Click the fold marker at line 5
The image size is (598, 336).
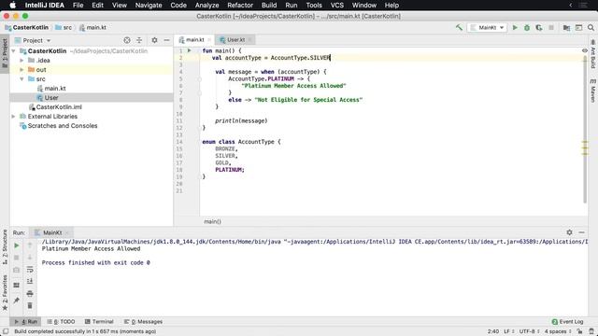point(199,78)
